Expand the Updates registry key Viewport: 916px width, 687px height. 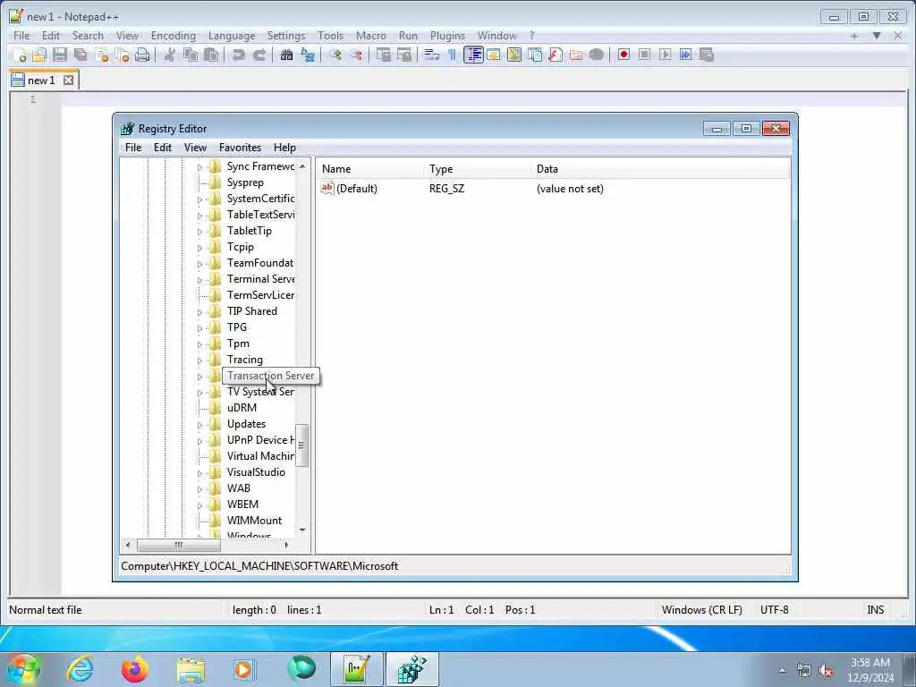click(199, 425)
